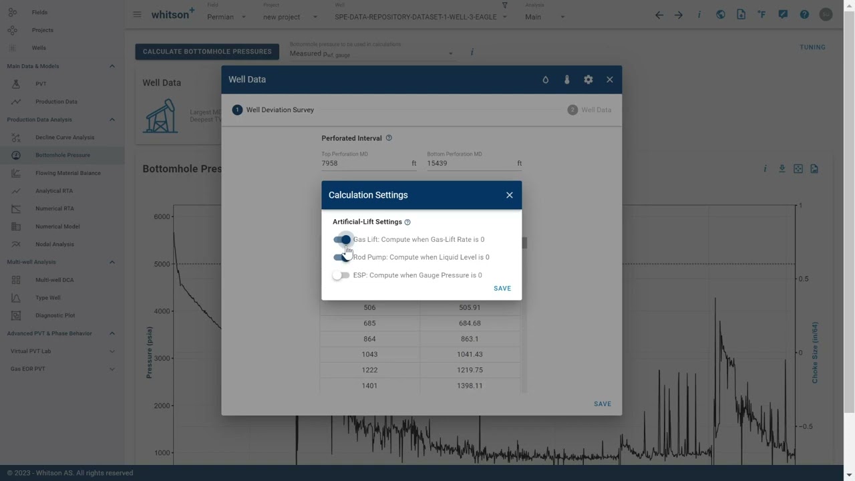855x481 pixels.
Task: Open the Analysis Main dropdown
Action: [545, 17]
